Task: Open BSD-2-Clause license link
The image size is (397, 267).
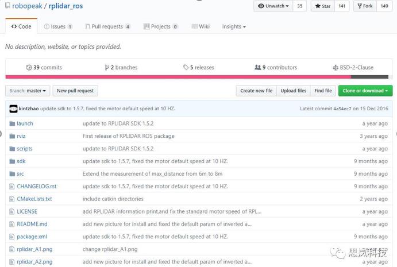Action: click(353, 68)
